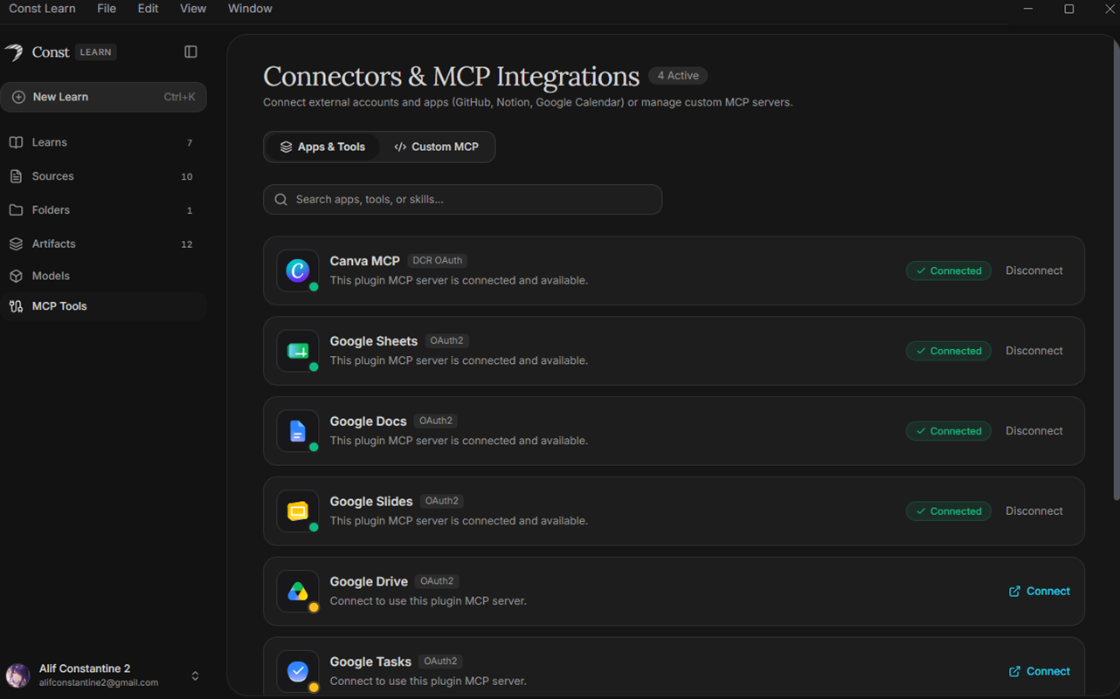Connect the Google Drive plugin

pyautogui.click(x=1040, y=592)
